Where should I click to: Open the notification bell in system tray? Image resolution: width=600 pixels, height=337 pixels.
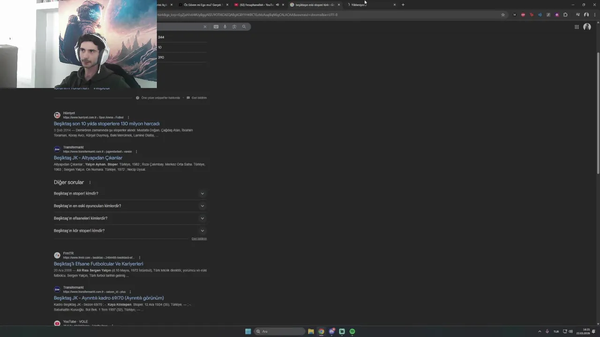[x=593, y=331]
